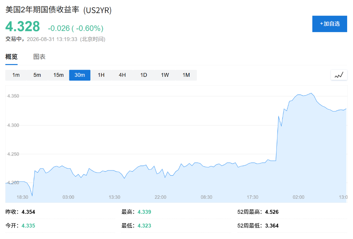
Task: Click the 4.250 y-axis label
Action: [x=13, y=154]
